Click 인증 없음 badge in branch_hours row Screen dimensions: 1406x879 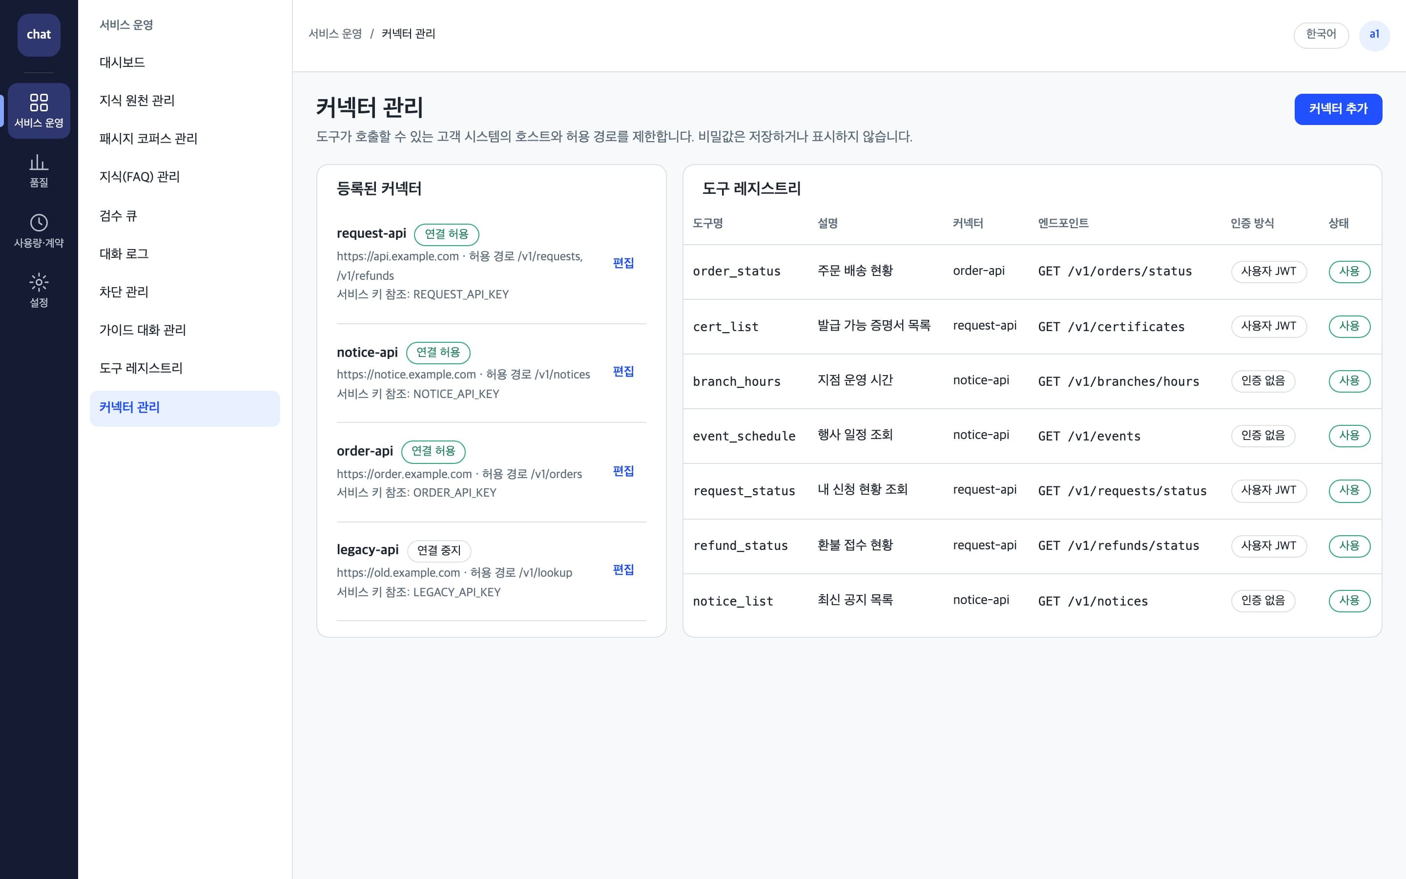[1263, 381]
